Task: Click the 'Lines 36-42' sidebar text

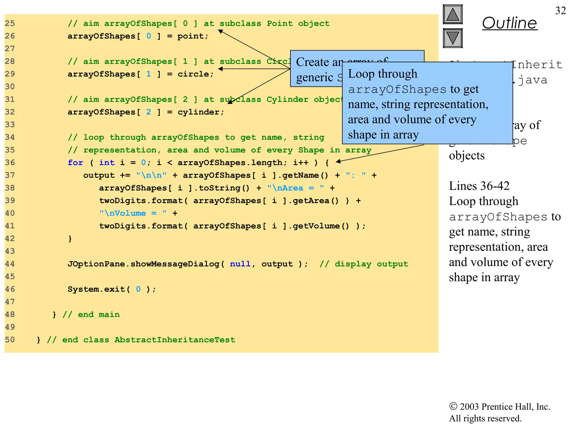Action: pyautogui.click(x=479, y=186)
